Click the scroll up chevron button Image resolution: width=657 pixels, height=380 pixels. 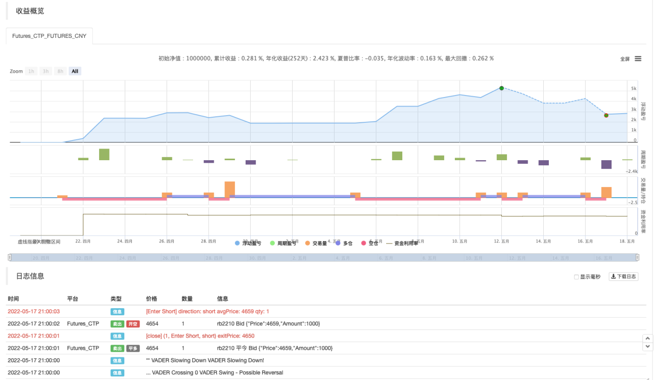[647, 338]
